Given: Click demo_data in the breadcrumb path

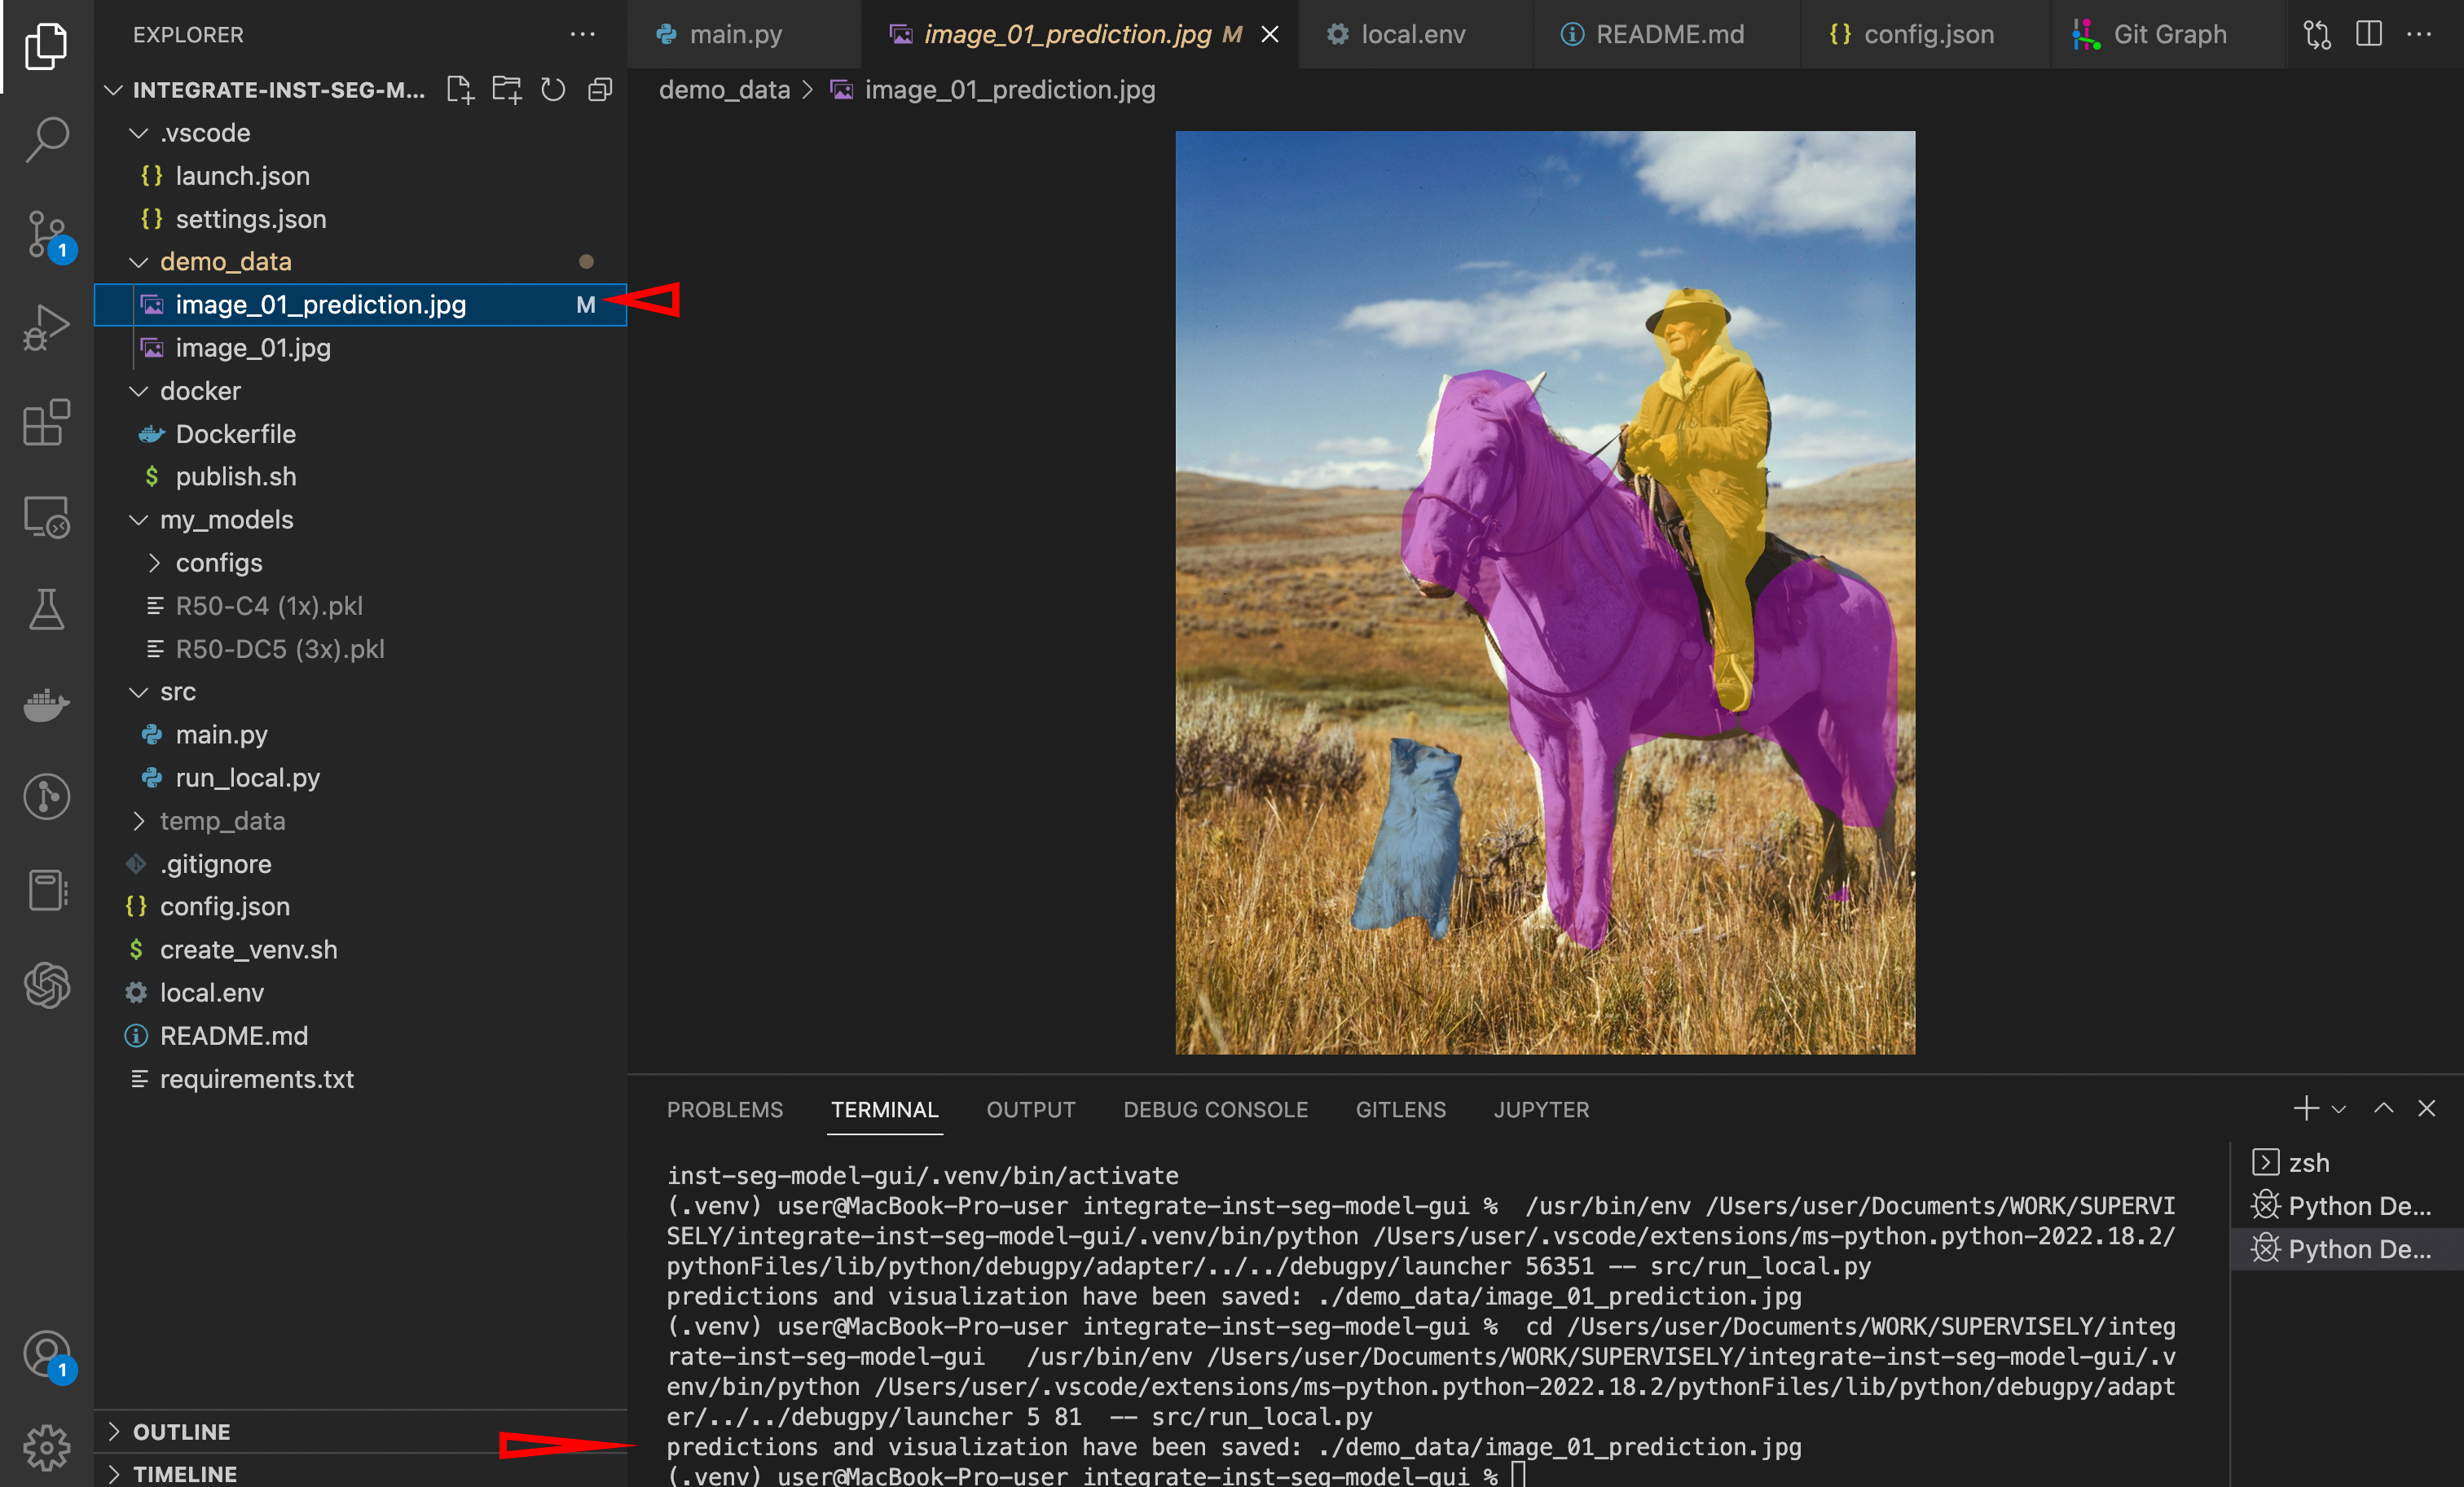Looking at the screenshot, I should (x=724, y=90).
